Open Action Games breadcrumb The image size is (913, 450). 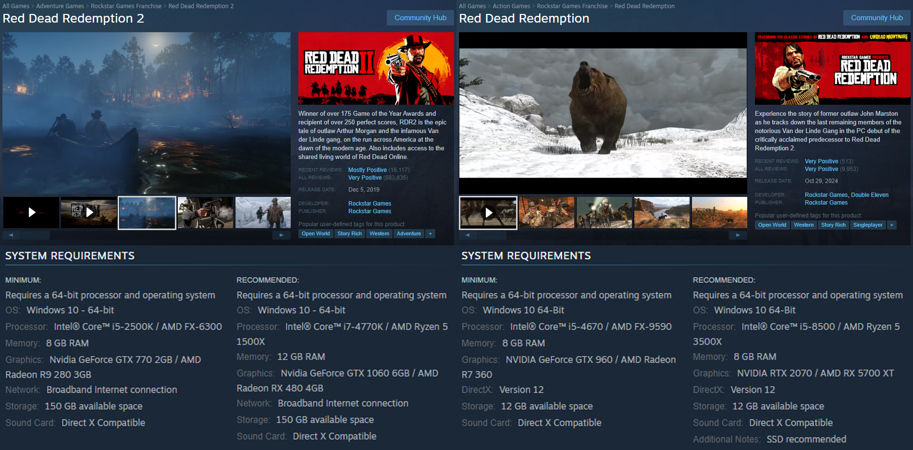coord(511,6)
